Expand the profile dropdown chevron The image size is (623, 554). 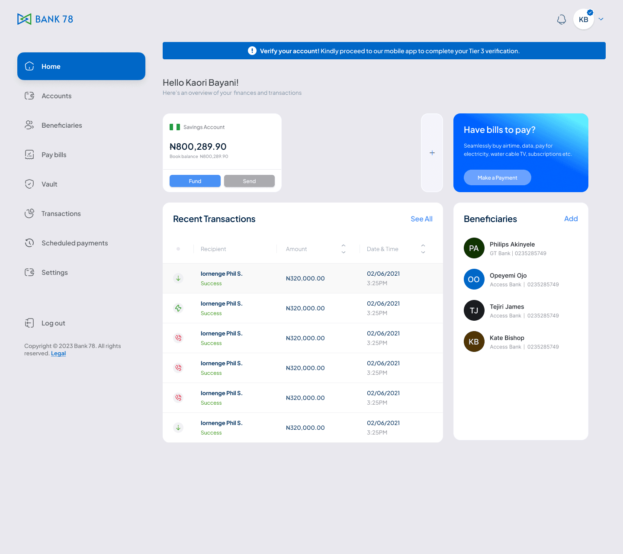pos(601,19)
